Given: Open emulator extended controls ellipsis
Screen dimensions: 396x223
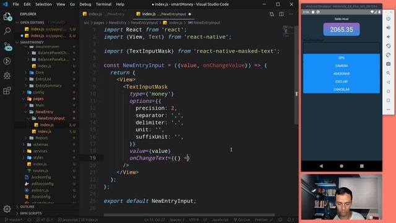Looking at the screenshot, I should [x=389, y=110].
